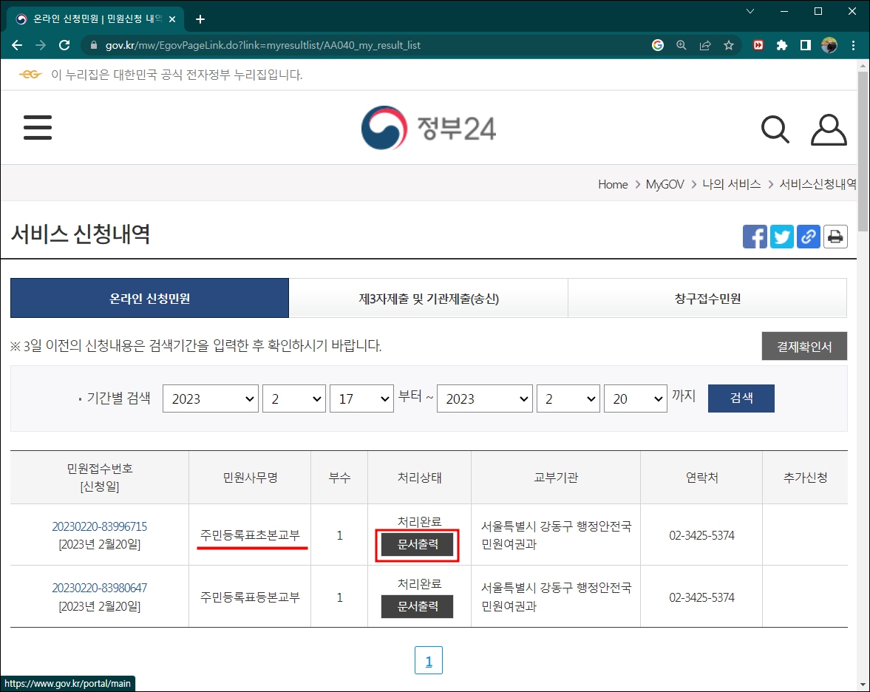870x692 pixels.
Task: Open the browser extensions puzzle icon
Action: (x=782, y=44)
